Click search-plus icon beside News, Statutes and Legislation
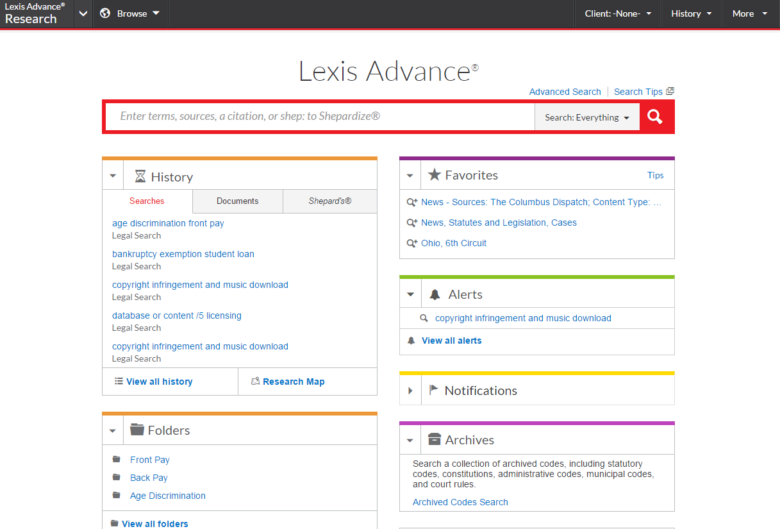This screenshot has width=780, height=529. click(412, 223)
